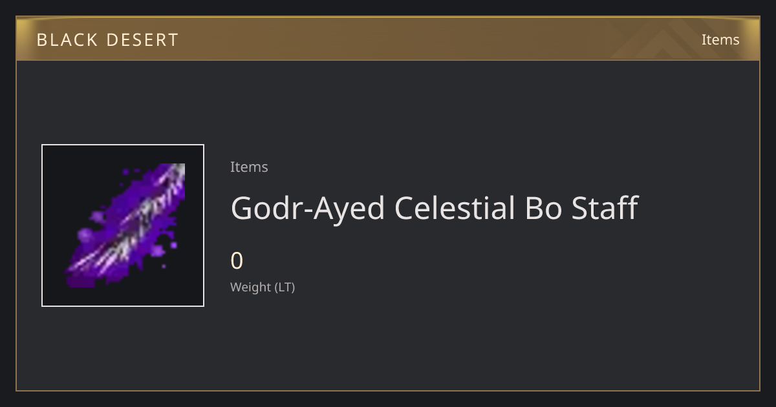Screen dimensions: 776x407
Task: Click the word BLACK in the header
Action: (67, 39)
